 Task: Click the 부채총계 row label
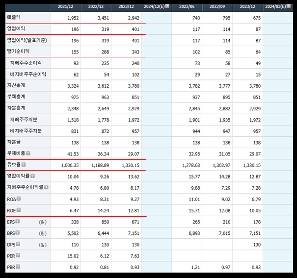click(x=16, y=97)
